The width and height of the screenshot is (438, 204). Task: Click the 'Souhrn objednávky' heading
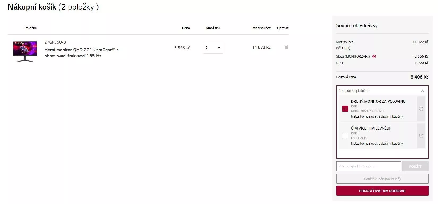click(357, 25)
